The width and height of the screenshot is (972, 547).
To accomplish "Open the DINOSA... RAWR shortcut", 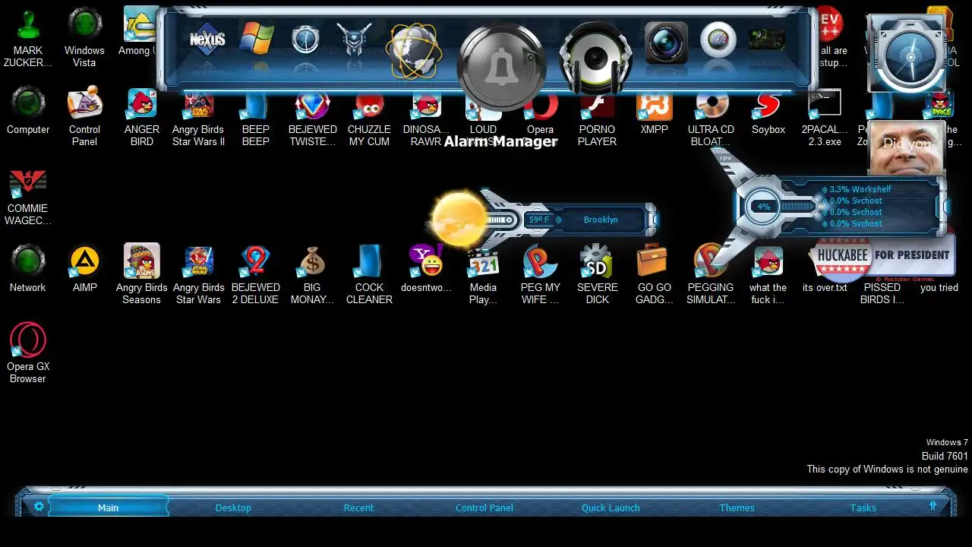I will click(x=426, y=117).
